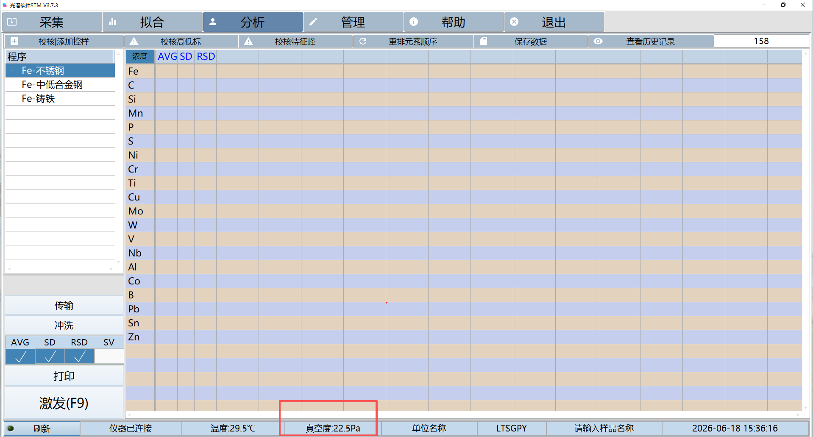The height and width of the screenshot is (437, 813).
Task: Open 查看历史记录 history view
Action: [x=651, y=41]
